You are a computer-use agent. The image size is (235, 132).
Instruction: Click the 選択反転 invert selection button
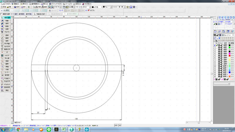pos(28,14)
